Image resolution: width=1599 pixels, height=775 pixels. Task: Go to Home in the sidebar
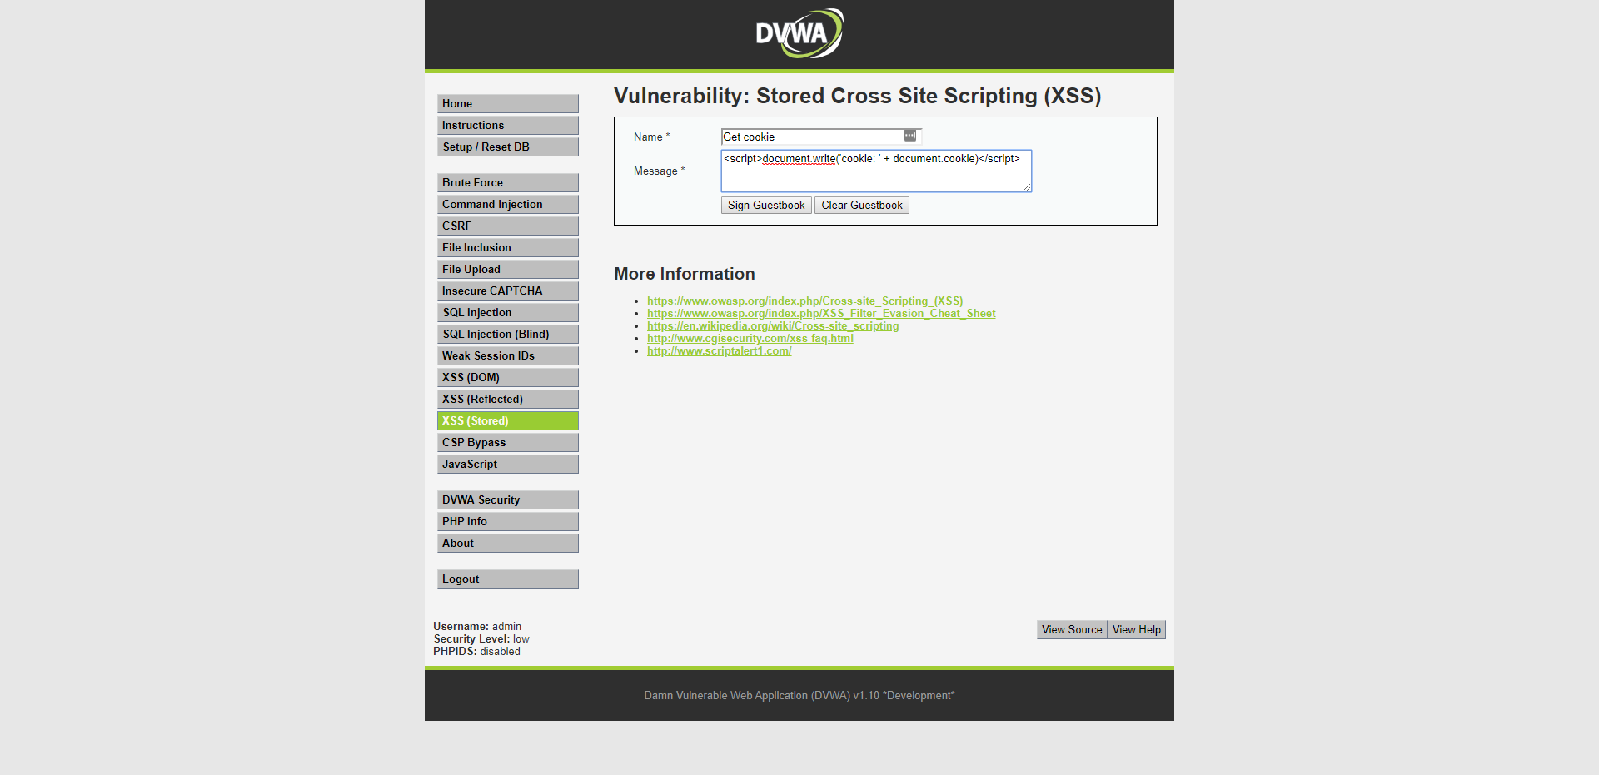coord(507,103)
